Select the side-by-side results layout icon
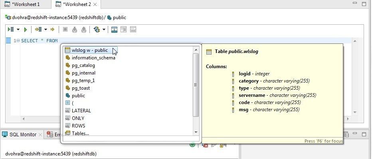Screen dimensions: 372x159 tap(123, 29)
